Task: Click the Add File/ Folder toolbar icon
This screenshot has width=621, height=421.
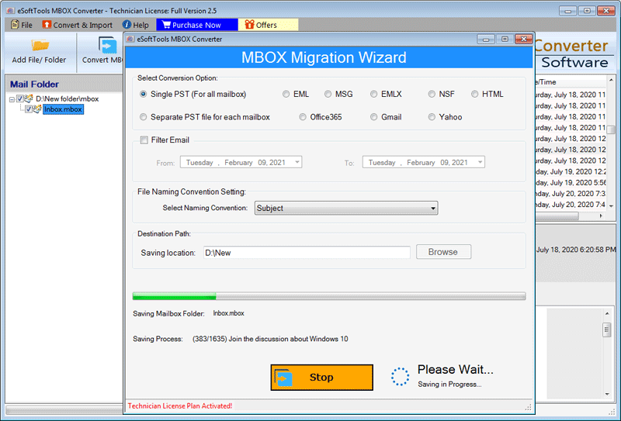Action: point(40,45)
